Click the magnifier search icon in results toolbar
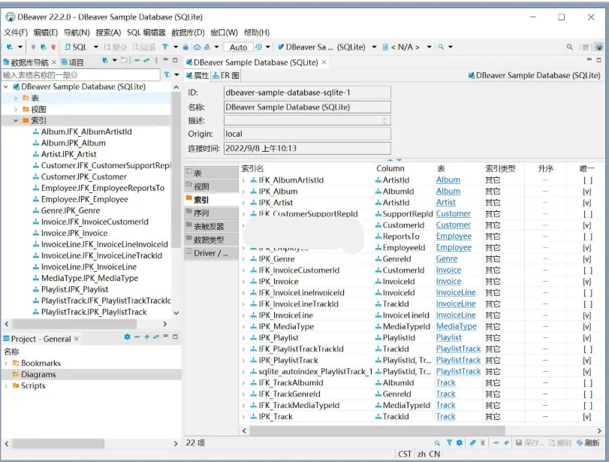Image resolution: width=609 pixels, height=462 pixels. click(x=439, y=443)
